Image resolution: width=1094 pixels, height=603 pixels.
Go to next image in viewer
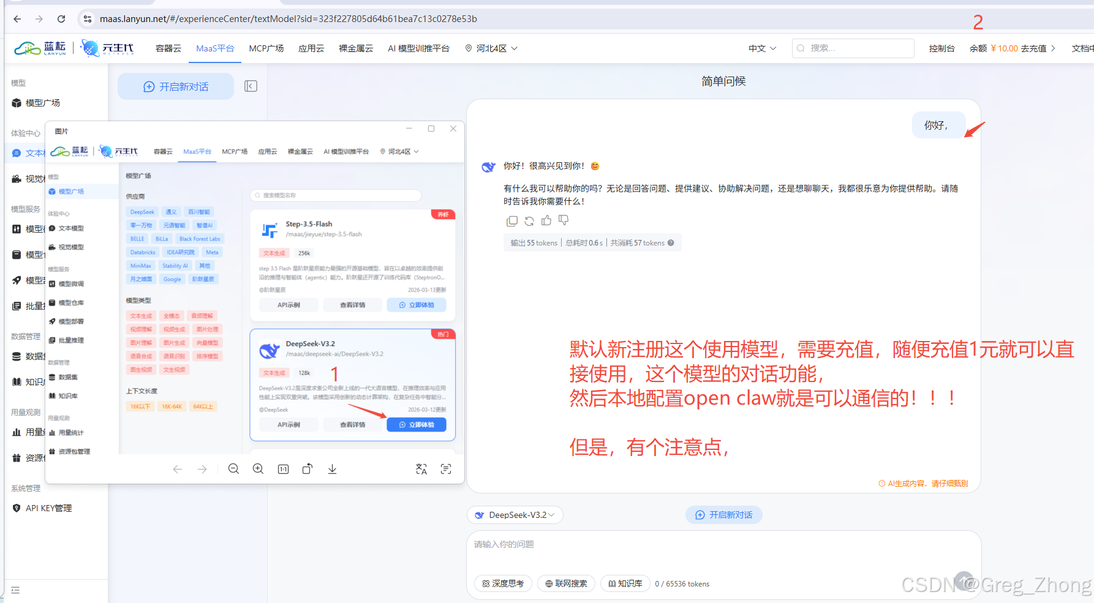202,469
